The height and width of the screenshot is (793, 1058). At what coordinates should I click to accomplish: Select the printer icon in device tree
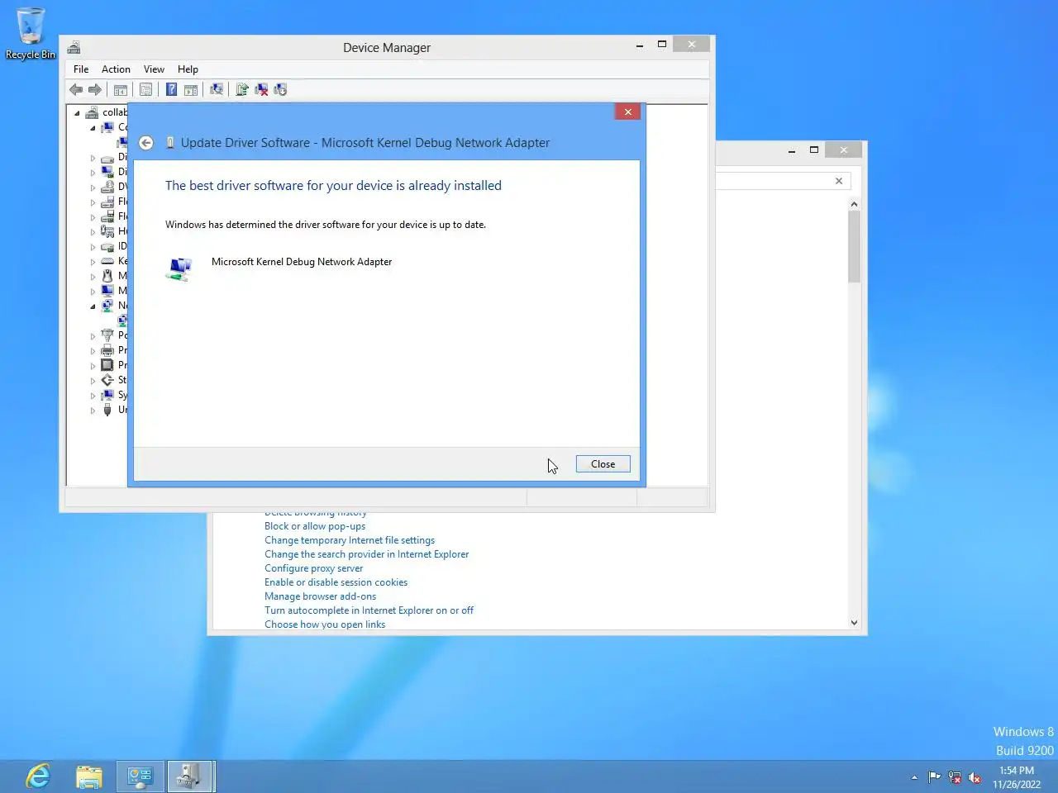107,350
